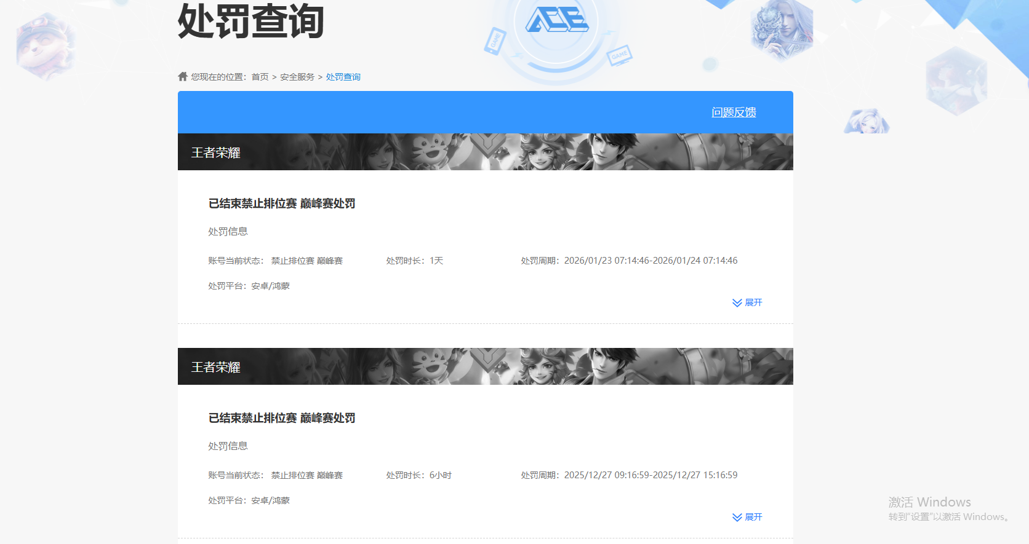Click the first record's 已结束禁止排位赛 heading

(282, 203)
